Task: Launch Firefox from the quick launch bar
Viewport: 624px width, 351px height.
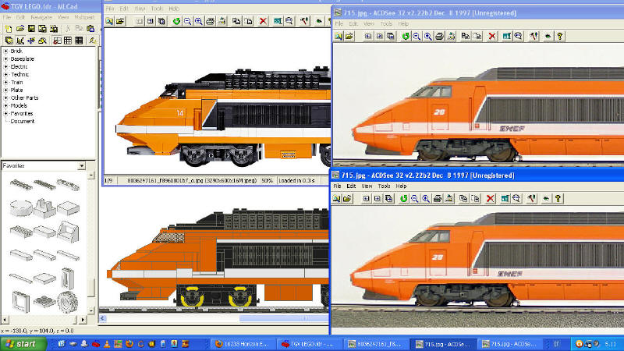Action: tap(129, 344)
